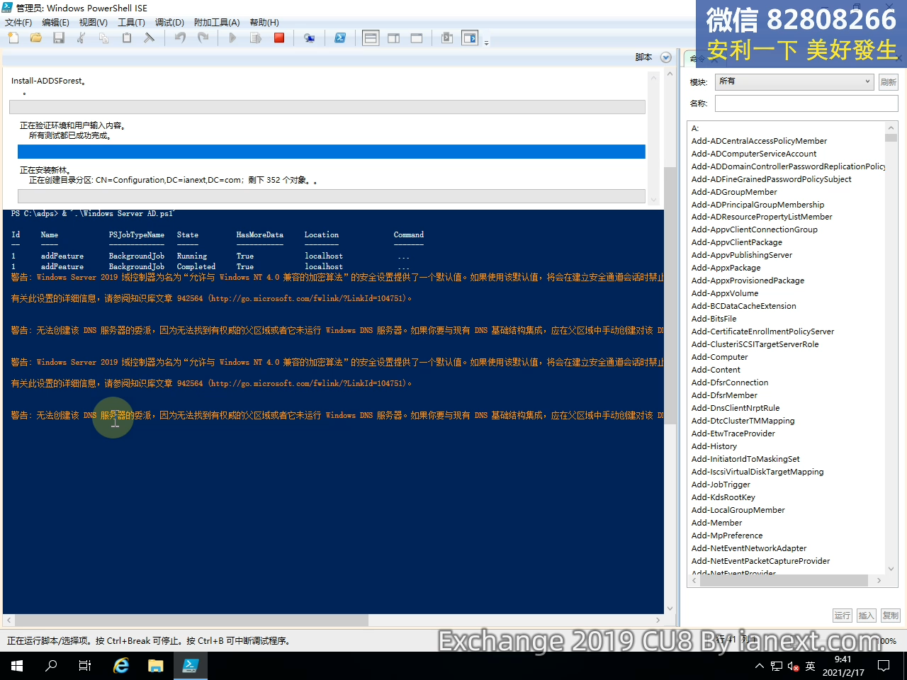907x680 pixels.
Task: Open the 附加工具(A) menu
Action: tap(217, 23)
